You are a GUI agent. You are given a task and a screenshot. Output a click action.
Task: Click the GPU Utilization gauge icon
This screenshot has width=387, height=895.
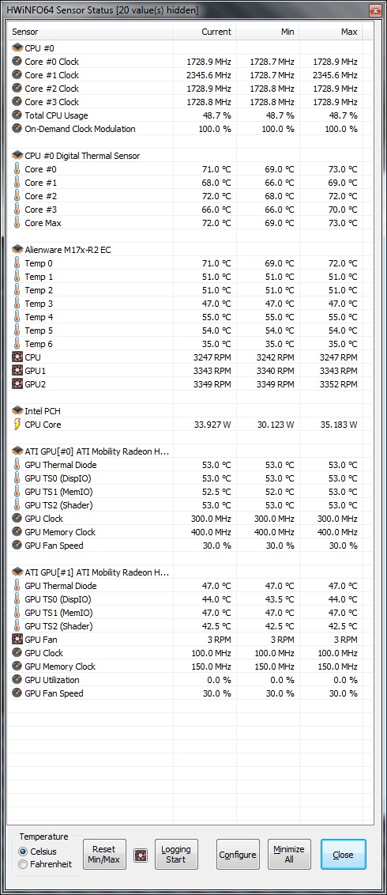coord(17,680)
